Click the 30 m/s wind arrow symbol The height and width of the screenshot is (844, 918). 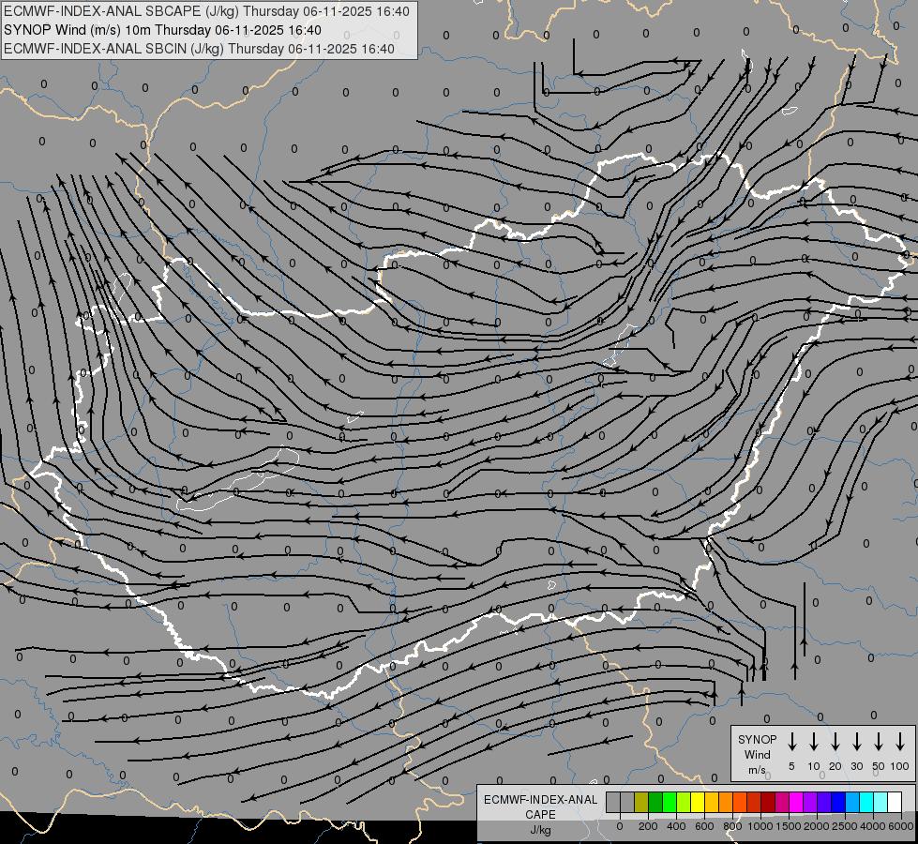coord(856,742)
